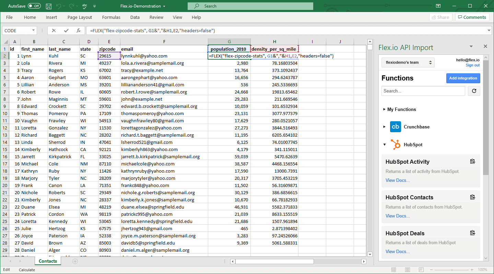Viewport: 494px width, 274px height.
Task: Expand the Crunchbase section
Action: tap(385, 127)
